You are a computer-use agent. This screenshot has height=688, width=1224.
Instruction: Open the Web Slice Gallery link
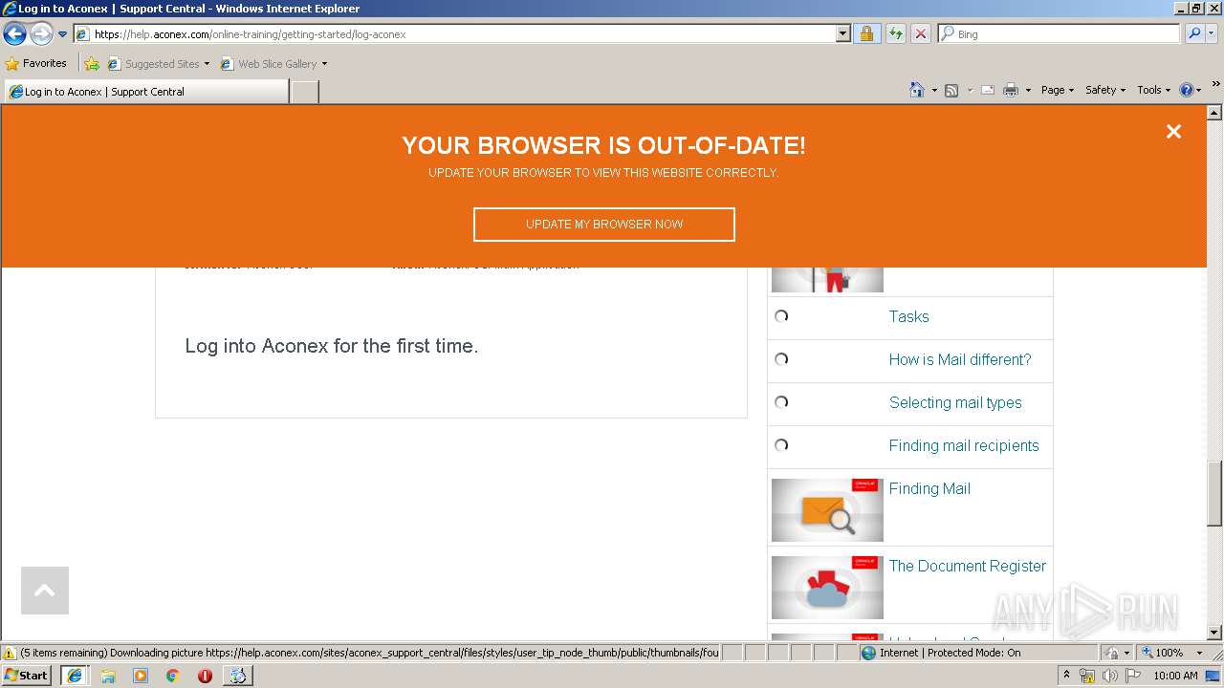pyautogui.click(x=269, y=64)
